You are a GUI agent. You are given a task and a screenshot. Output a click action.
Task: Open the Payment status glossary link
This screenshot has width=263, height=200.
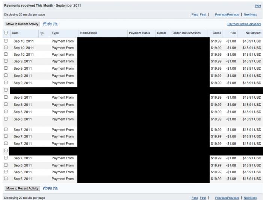(x=244, y=24)
